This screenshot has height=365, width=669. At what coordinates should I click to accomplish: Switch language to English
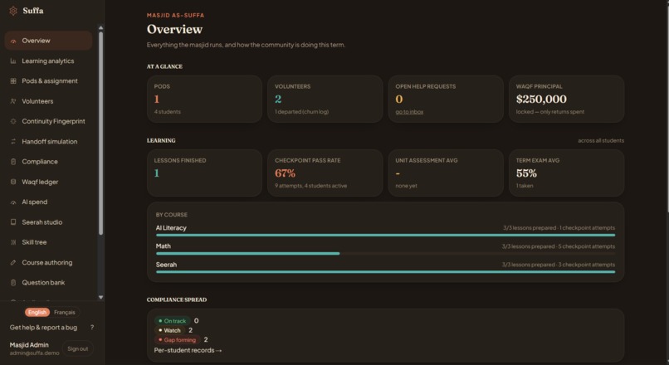click(x=37, y=313)
